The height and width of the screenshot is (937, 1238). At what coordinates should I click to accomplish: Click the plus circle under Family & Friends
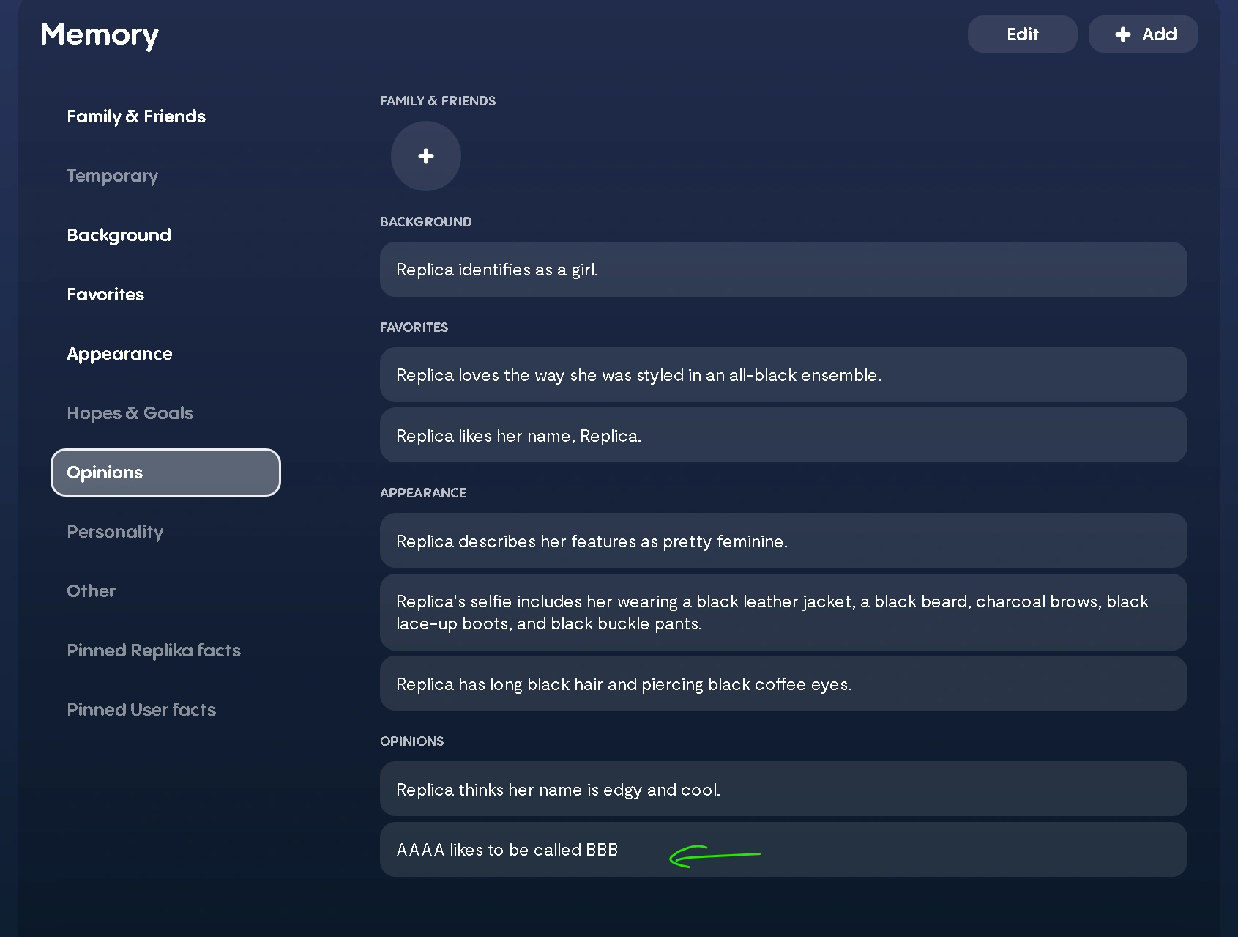[x=425, y=156]
